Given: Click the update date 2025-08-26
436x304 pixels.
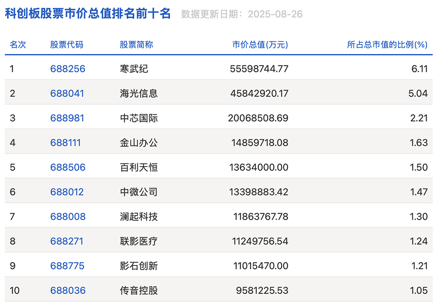Looking at the screenshot, I should [275, 14].
